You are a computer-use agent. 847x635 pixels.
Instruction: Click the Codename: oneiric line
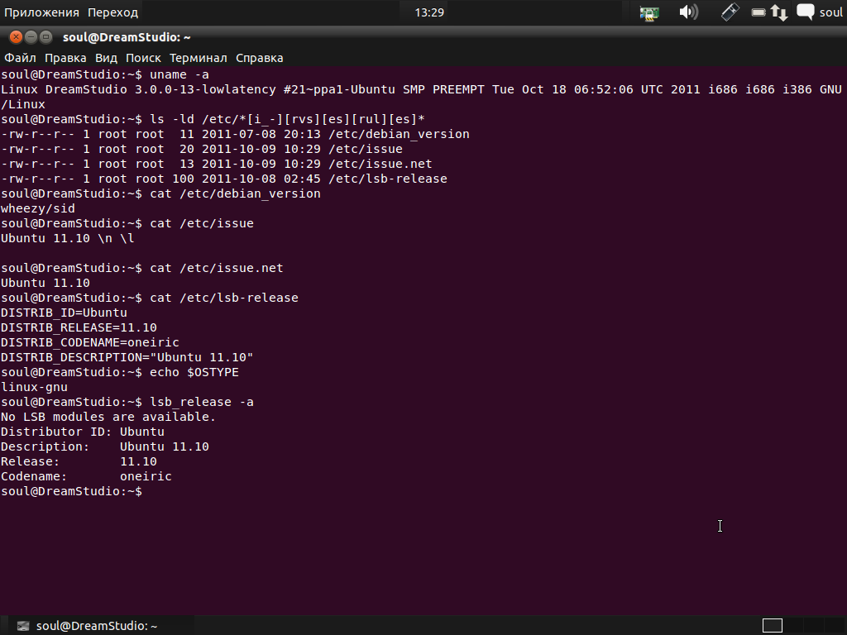pyautogui.click(x=86, y=476)
